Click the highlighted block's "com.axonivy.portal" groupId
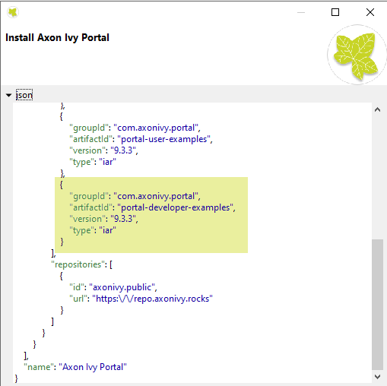This screenshot has height=386, width=387. 157,196
